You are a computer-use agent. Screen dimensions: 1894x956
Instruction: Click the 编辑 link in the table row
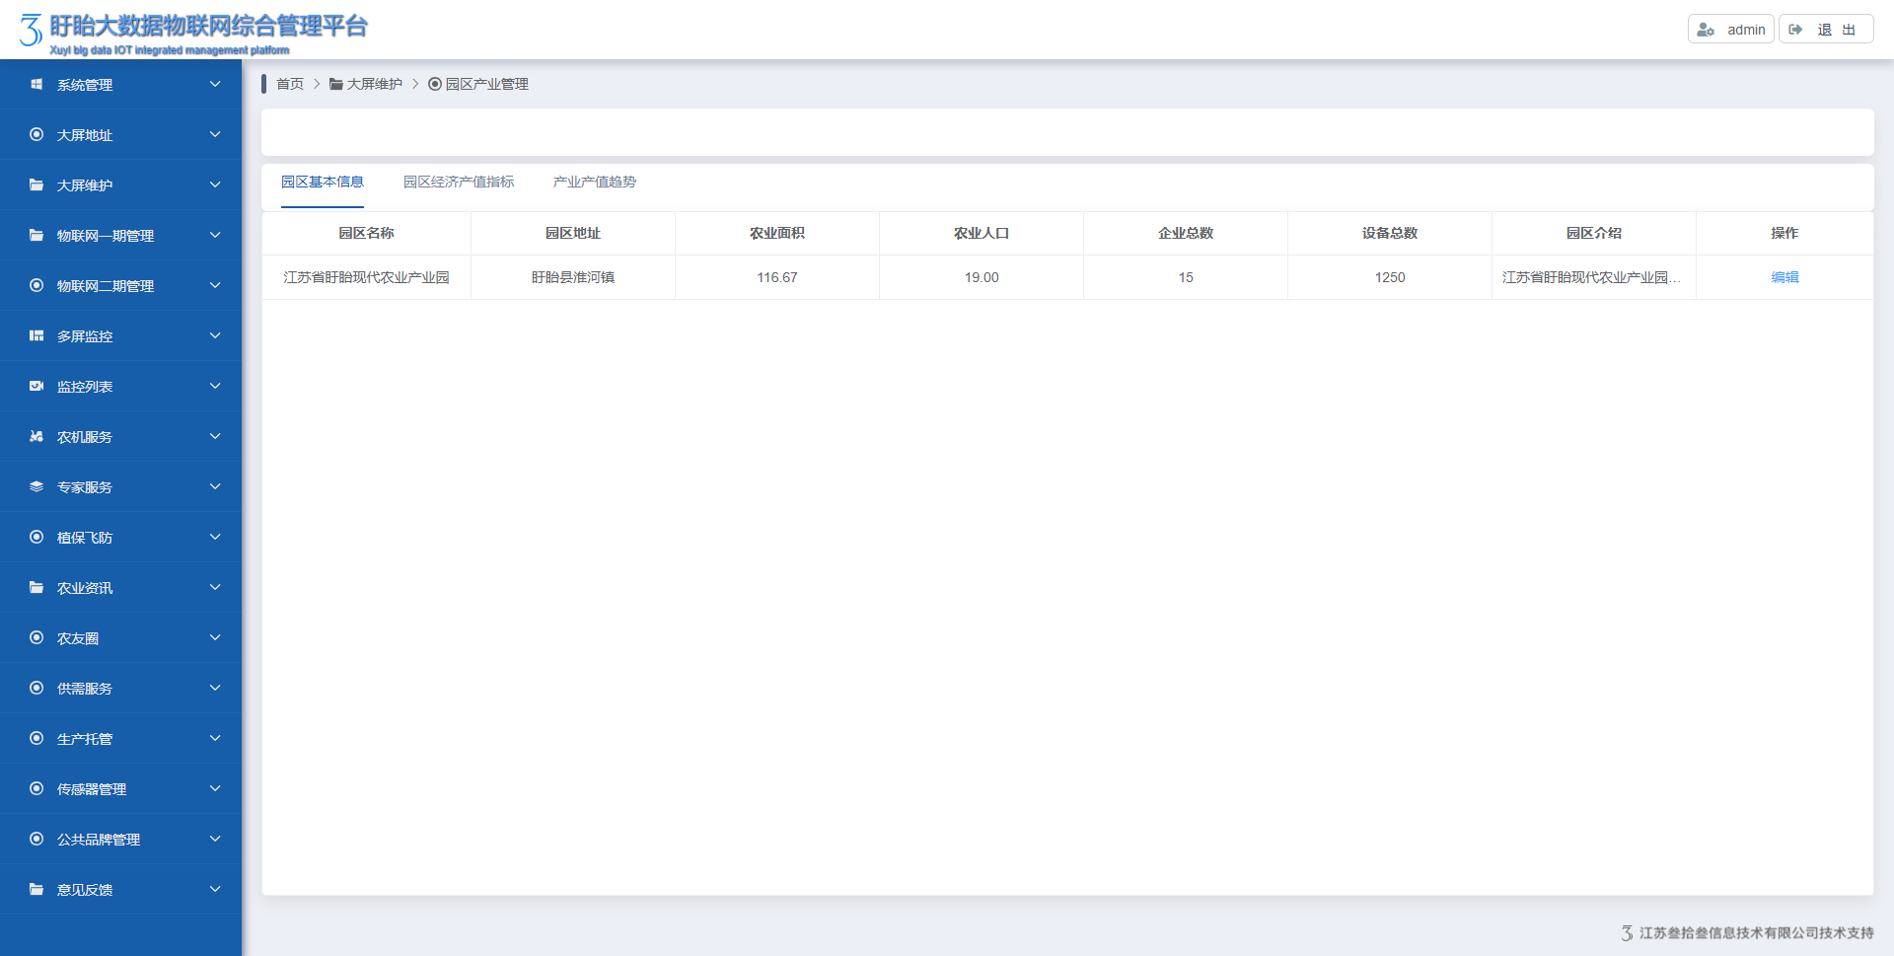(1785, 278)
